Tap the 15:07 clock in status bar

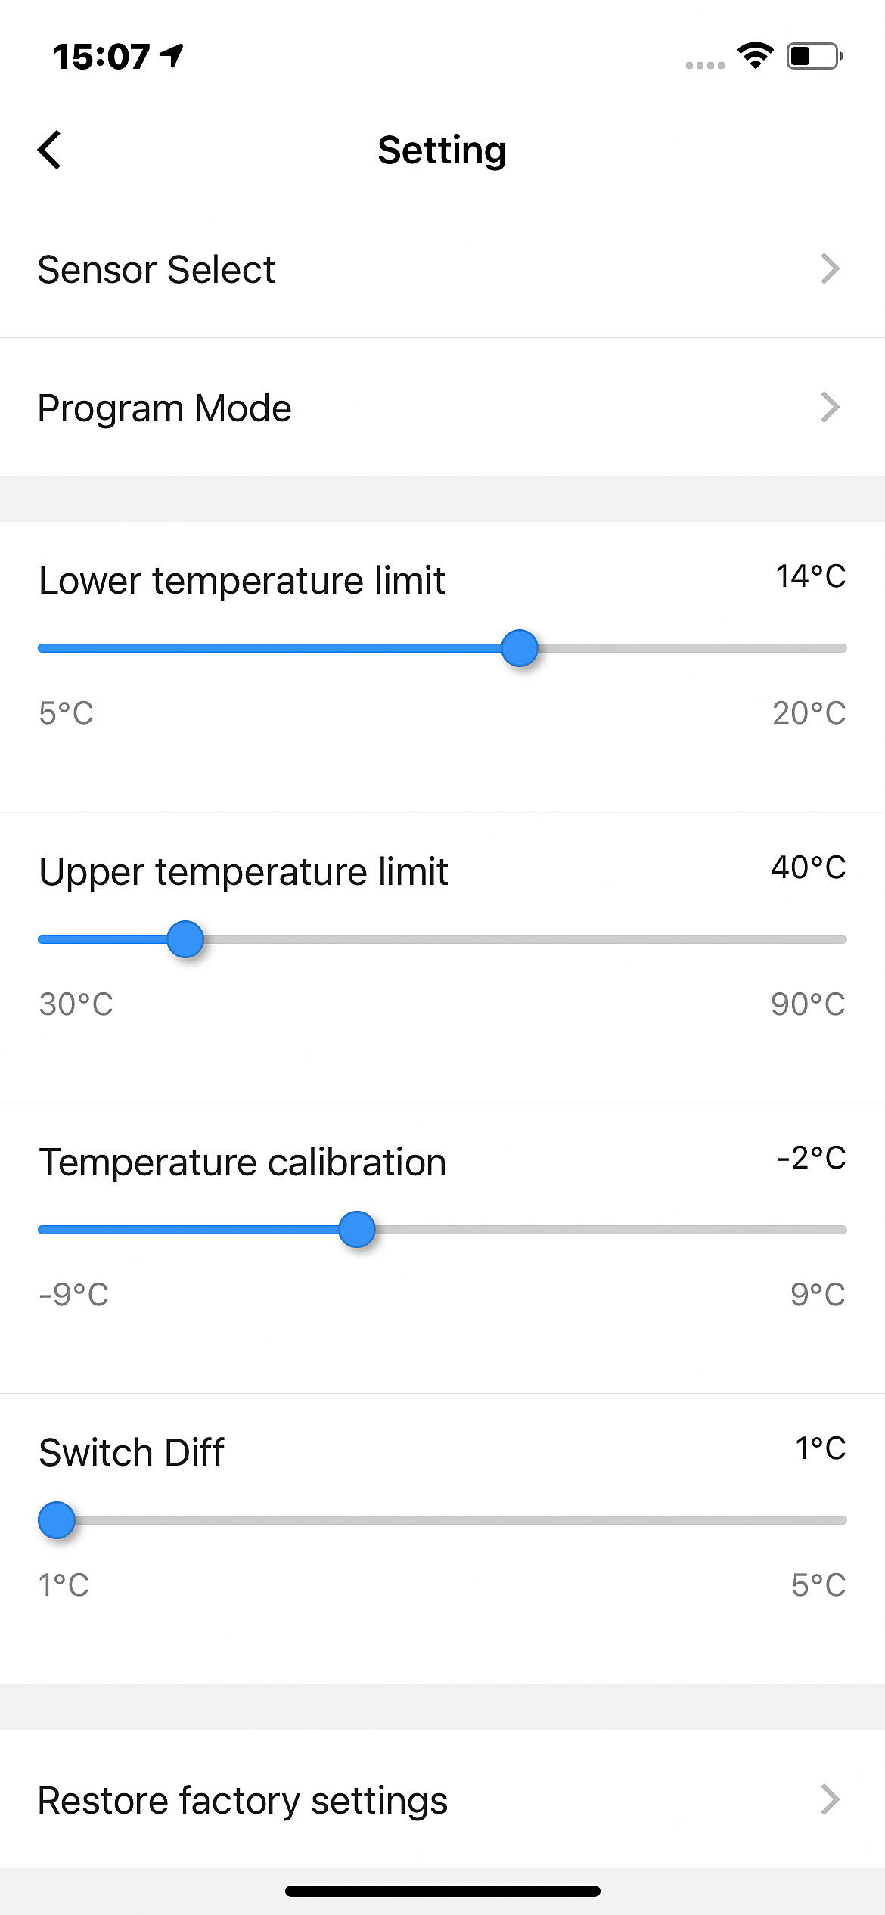tap(101, 57)
